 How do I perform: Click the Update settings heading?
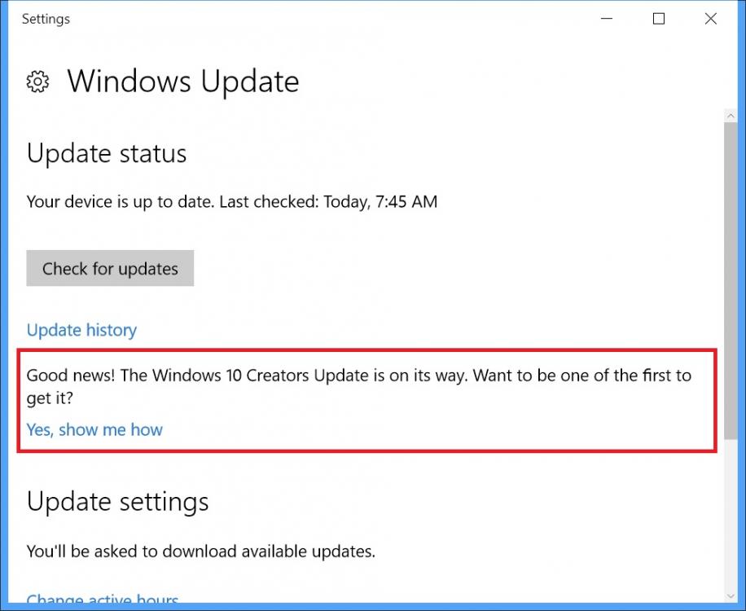coord(117,502)
